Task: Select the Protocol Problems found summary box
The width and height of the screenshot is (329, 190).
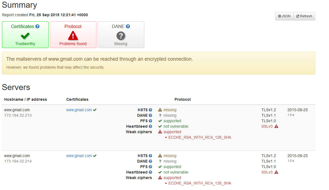Action: click(x=73, y=35)
